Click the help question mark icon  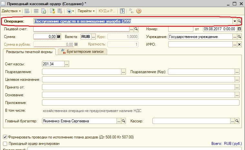139,11
